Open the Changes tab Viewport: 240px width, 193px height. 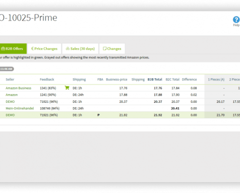(x=112, y=49)
